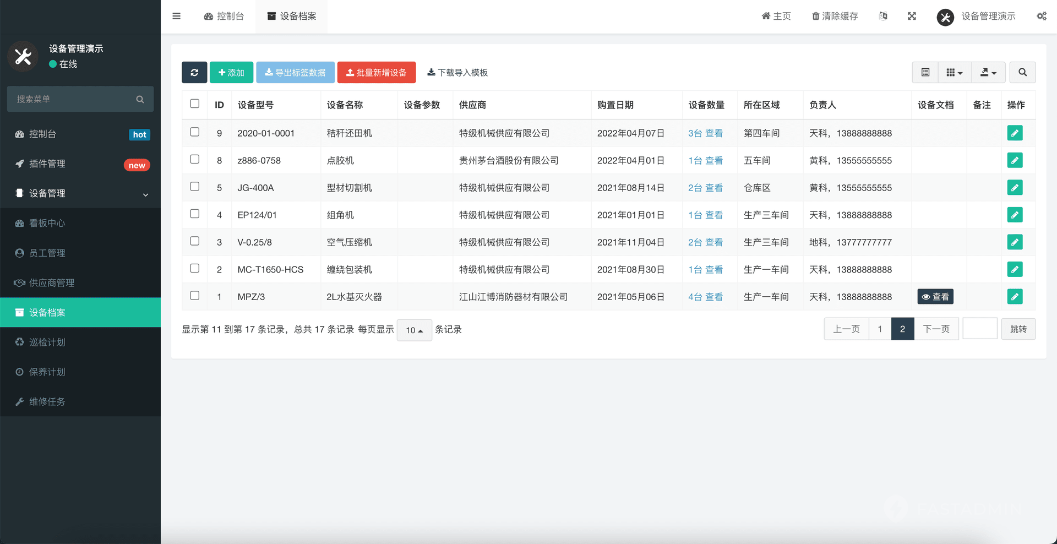Screen dimensions: 1057x544
Task: Open the page size 10 dropdown
Action: 414,330
